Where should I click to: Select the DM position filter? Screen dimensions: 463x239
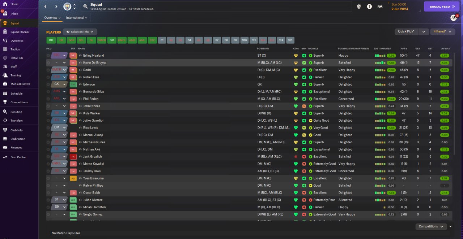pyautogui.click(x=112, y=40)
